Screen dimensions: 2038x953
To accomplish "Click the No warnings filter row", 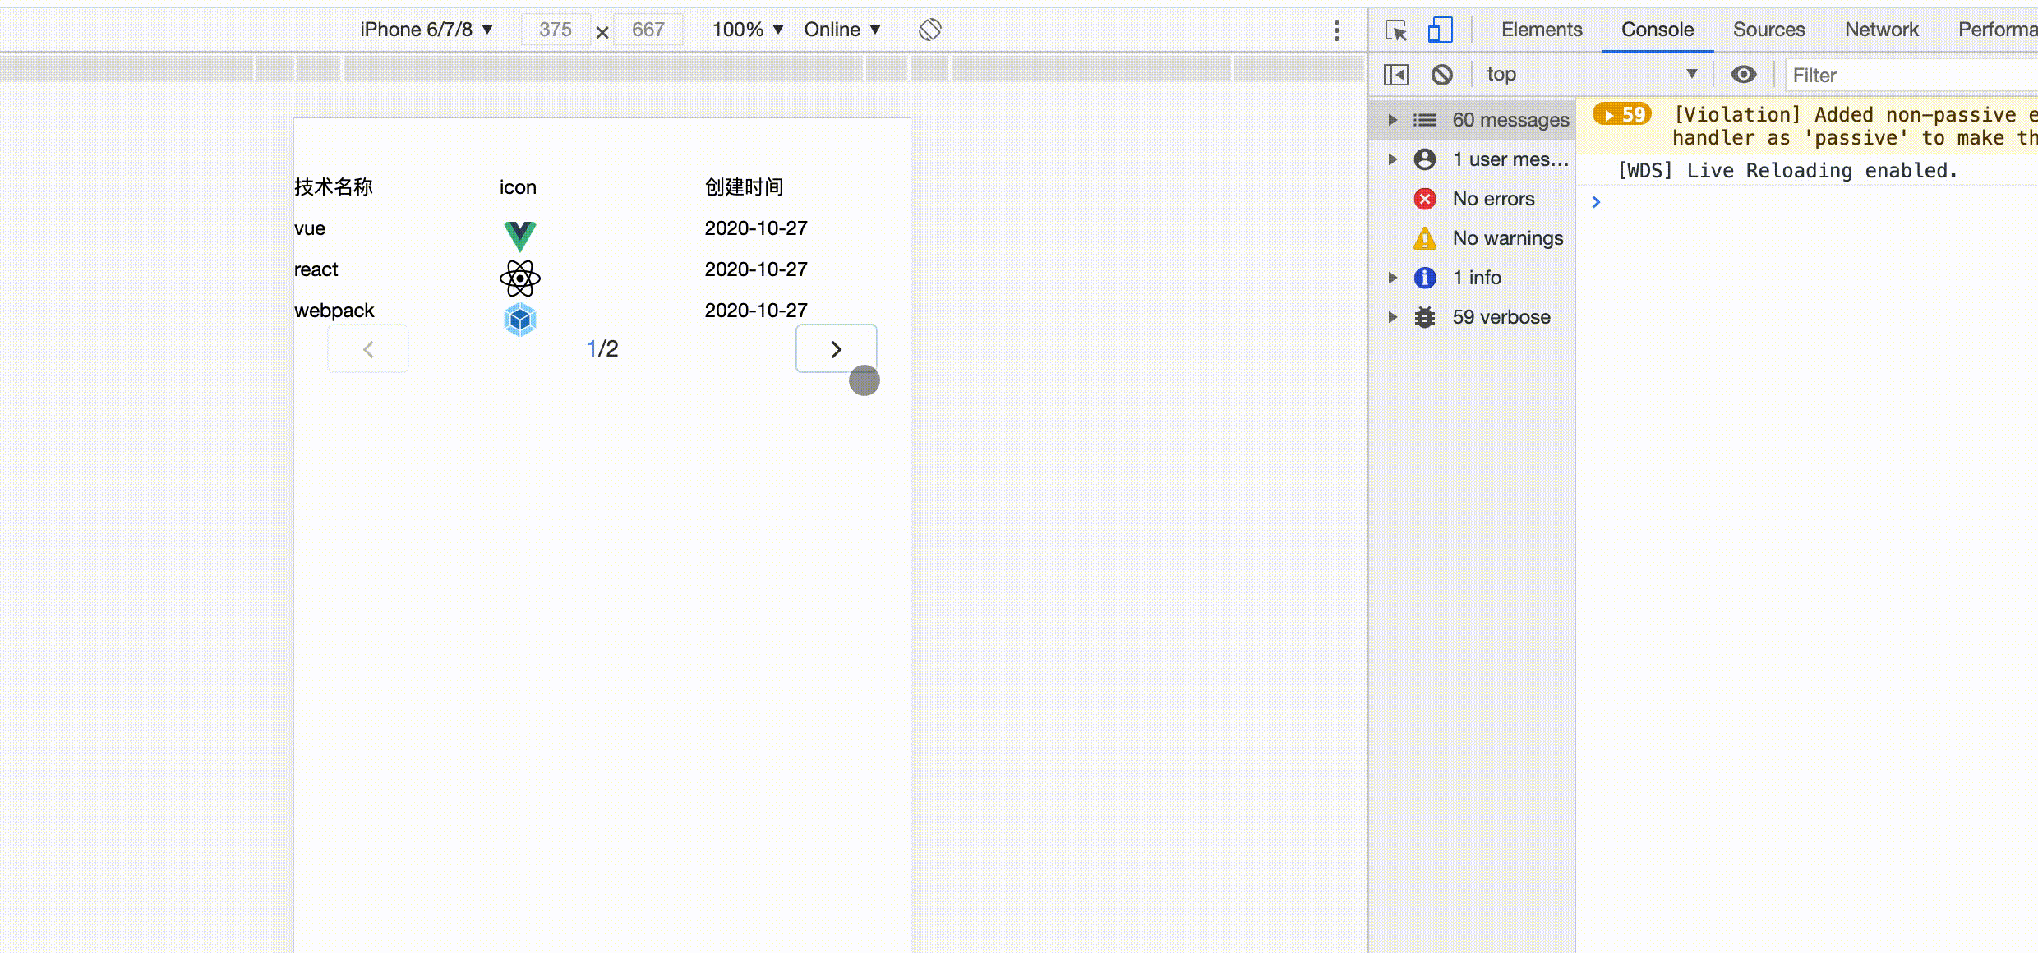I will (1473, 238).
